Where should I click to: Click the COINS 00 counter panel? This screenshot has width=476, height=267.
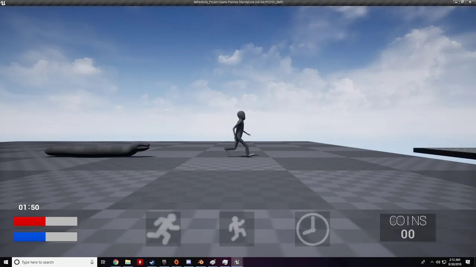[408, 228]
